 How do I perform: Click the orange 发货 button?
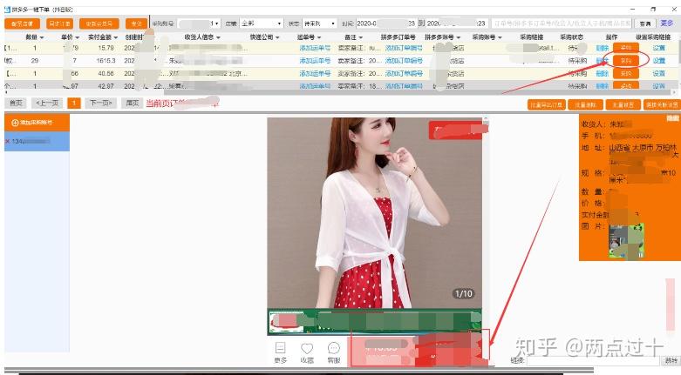point(136,23)
